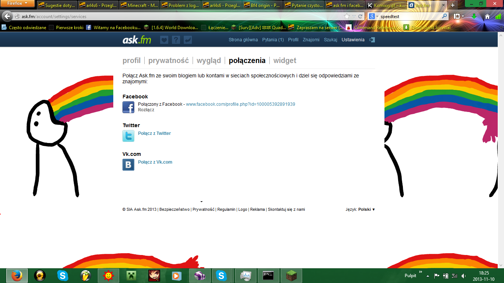Click the Facebook service icon
The width and height of the screenshot is (504, 283).
[x=128, y=107]
